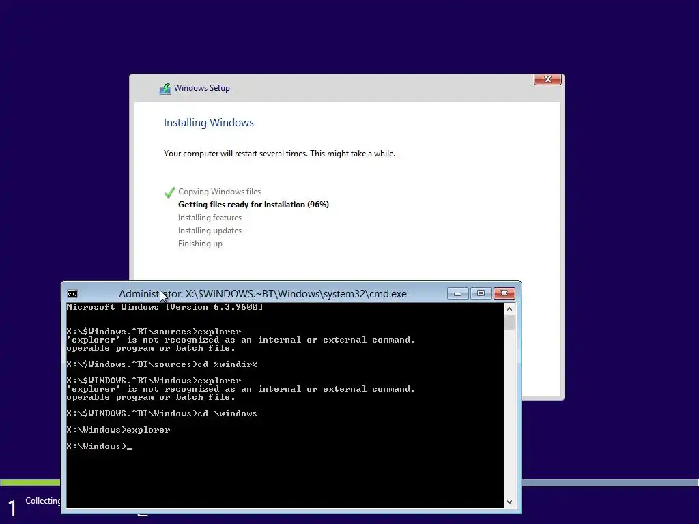Click 'Getting files ready for installation (96%)'

tap(254, 205)
